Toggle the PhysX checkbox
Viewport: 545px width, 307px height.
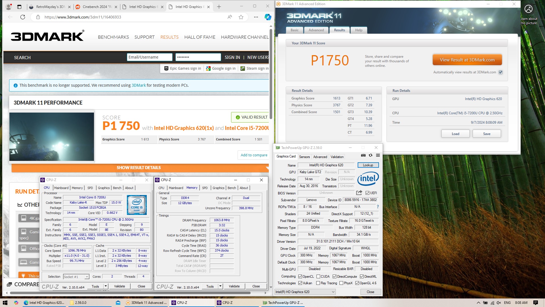pos(341,283)
